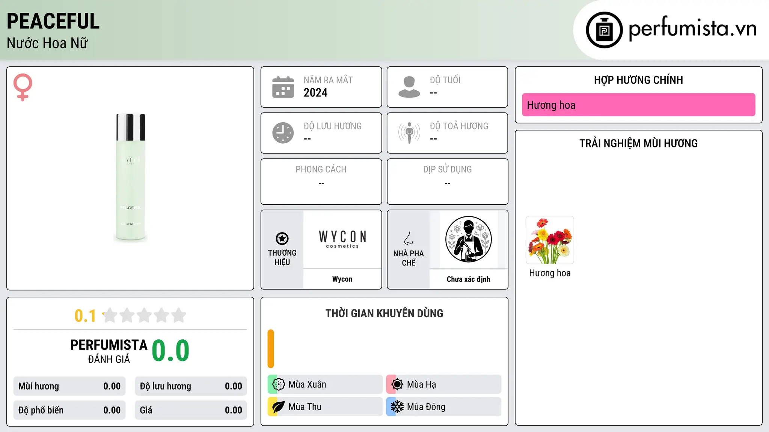This screenshot has height=432, width=769.
Task: Click the sillage icon beside Độ toả hương
Action: 409,133
